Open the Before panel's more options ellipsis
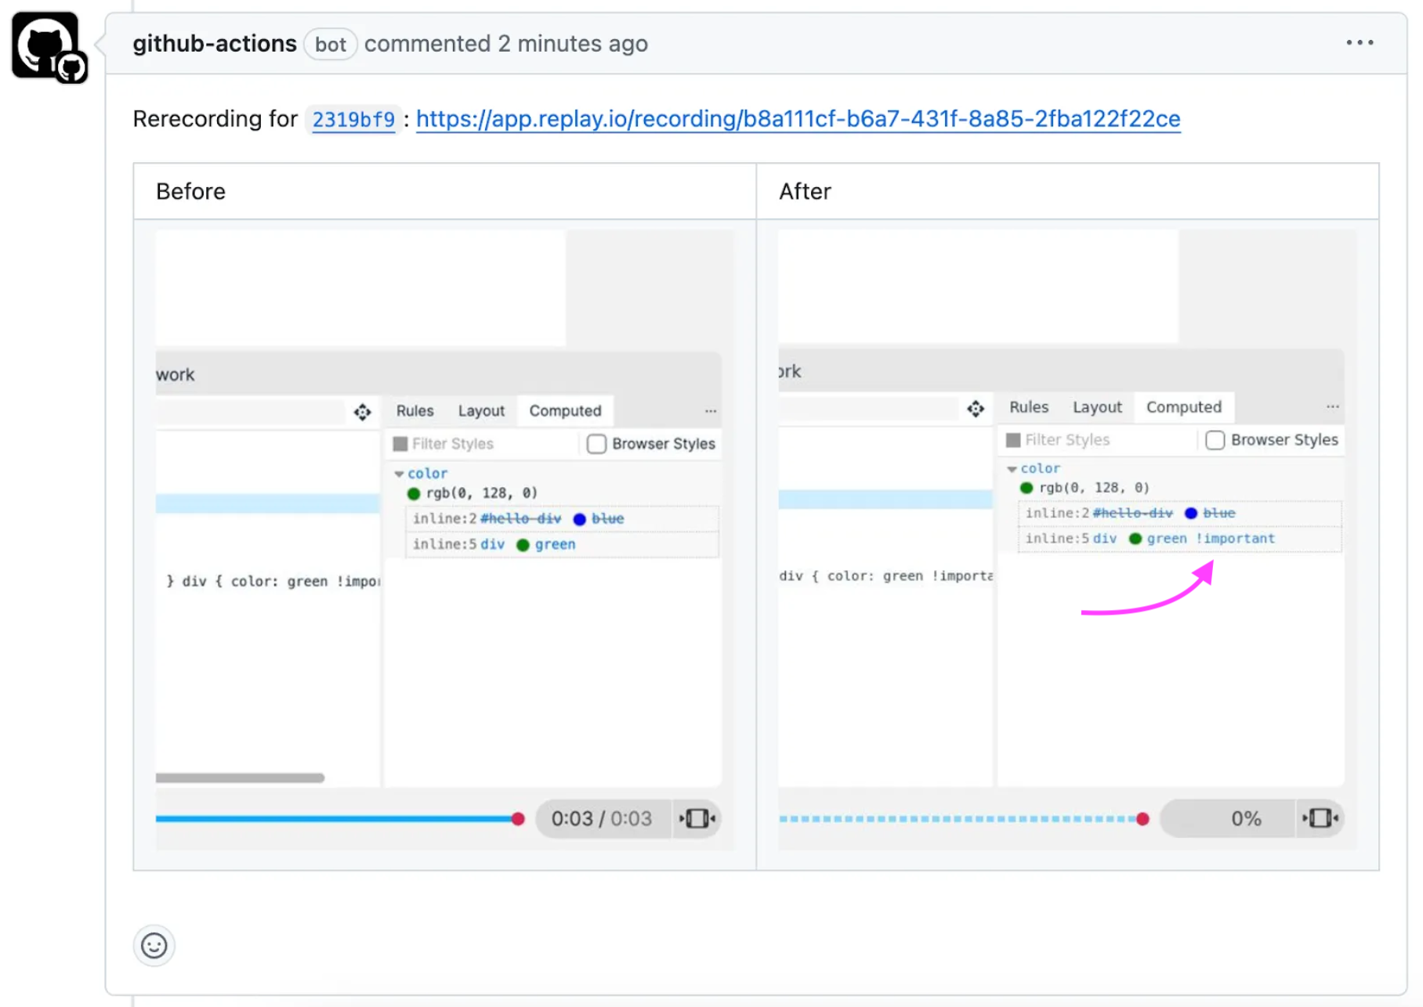 point(710,411)
